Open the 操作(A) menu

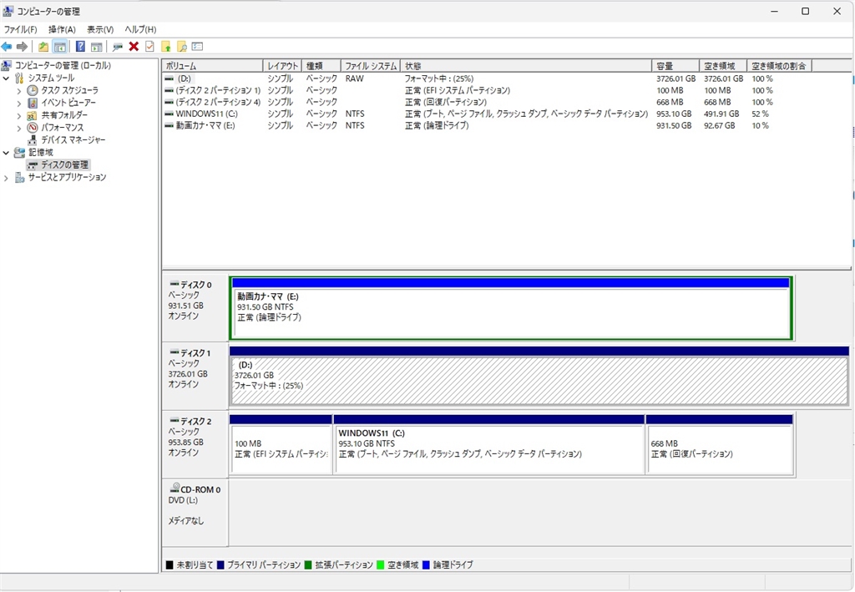(62, 29)
